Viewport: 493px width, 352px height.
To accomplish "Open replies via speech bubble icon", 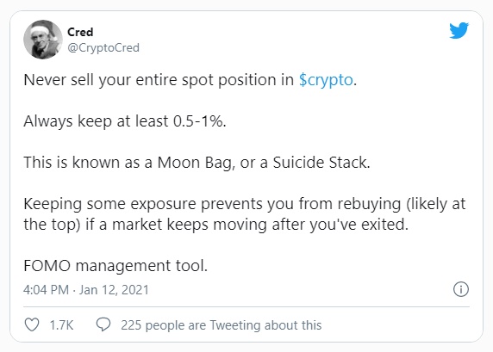I will (x=103, y=324).
